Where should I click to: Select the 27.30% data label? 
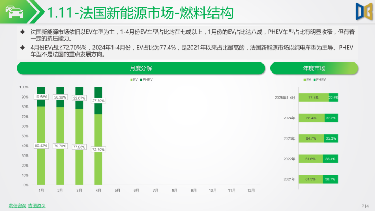tap(98, 101)
